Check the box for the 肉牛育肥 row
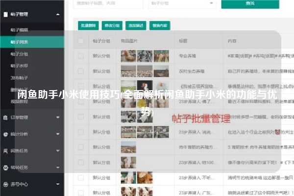 pyautogui.click(x=81, y=147)
